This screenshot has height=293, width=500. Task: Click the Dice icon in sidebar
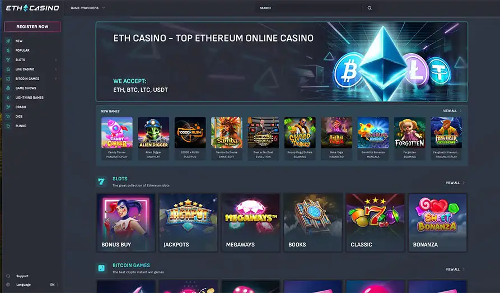pyautogui.click(x=8, y=117)
